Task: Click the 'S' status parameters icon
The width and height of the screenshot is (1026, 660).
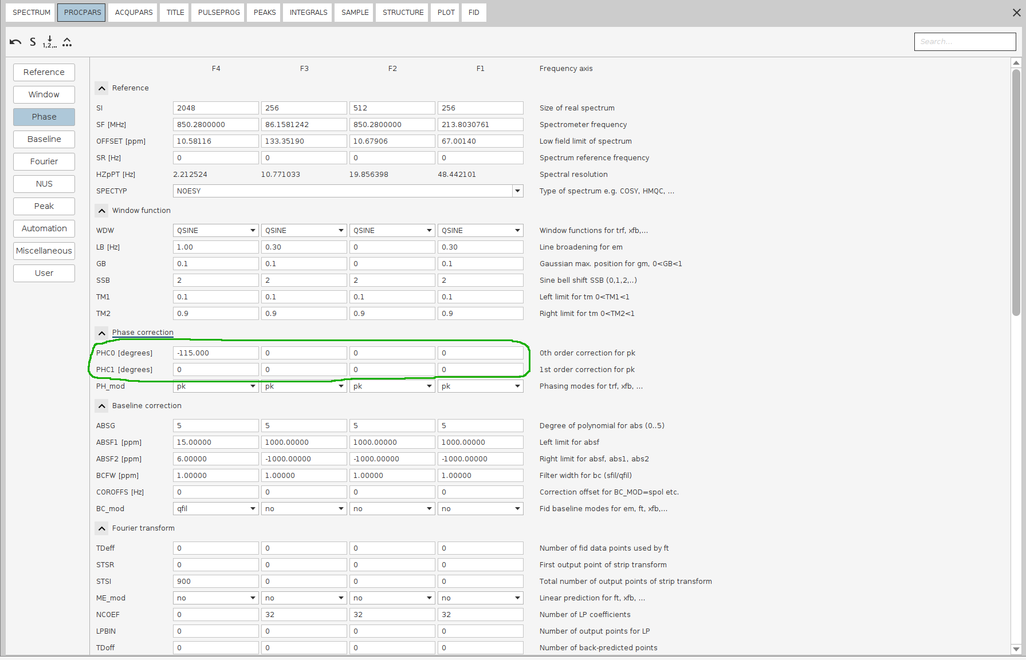Action: (33, 42)
